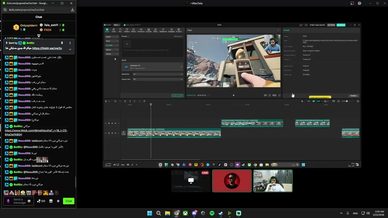
Task: Install app via address bar download icon
Action: coord(72,10)
